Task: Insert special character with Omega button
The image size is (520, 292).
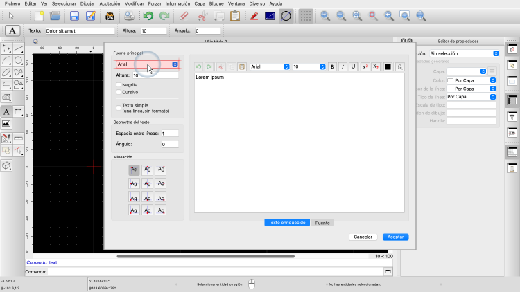Action: point(400,66)
